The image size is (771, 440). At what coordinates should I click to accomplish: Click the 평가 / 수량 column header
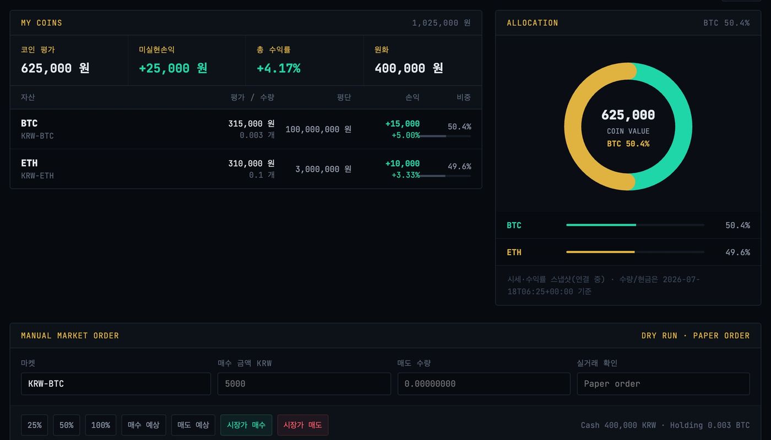click(x=252, y=97)
